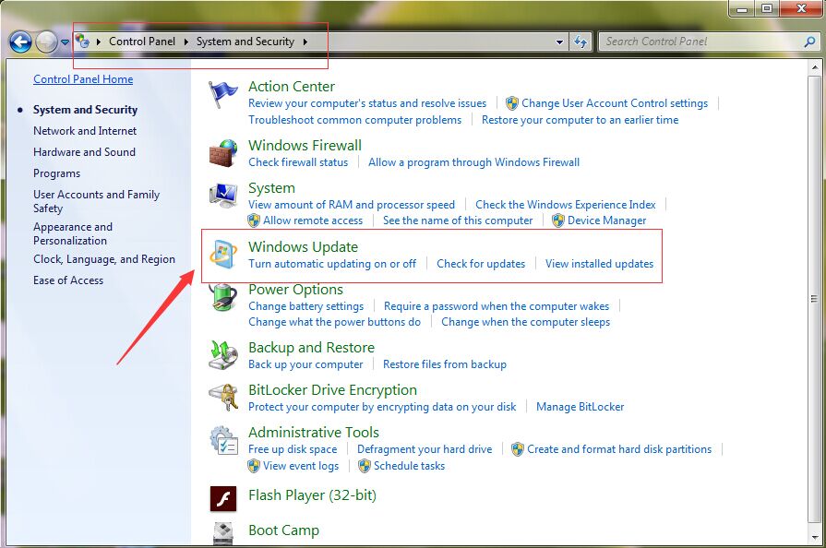Click Manage BitLocker link
The height and width of the screenshot is (548, 826).
click(x=580, y=407)
